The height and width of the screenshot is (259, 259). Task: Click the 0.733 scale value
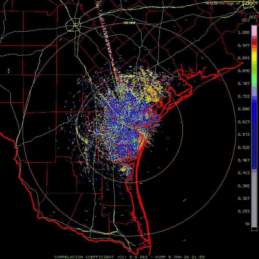[x=244, y=96]
